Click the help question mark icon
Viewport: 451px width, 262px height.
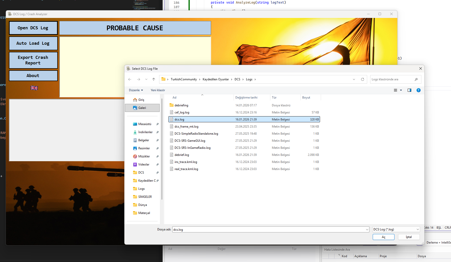coord(419,90)
